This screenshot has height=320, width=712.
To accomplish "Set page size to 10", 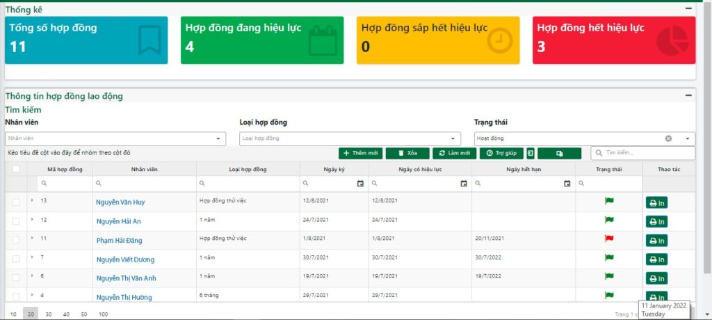I will click(13, 314).
